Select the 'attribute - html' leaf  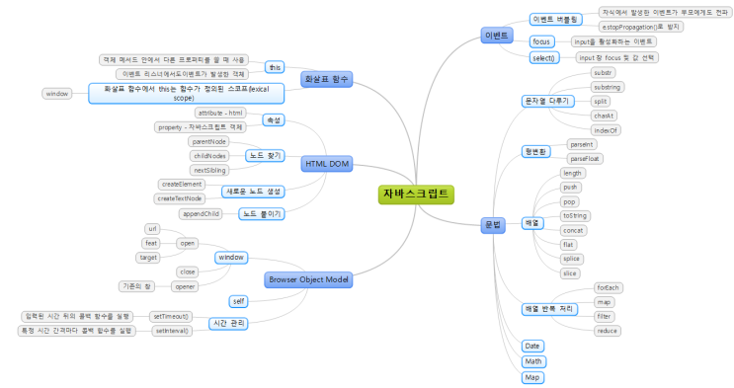click(220, 113)
